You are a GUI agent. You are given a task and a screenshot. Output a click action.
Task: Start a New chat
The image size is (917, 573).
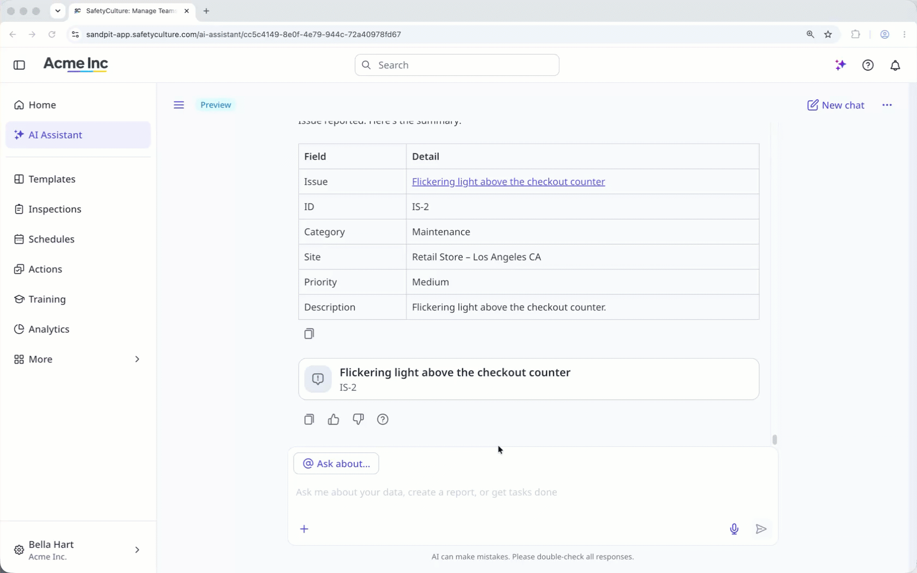tap(836, 105)
